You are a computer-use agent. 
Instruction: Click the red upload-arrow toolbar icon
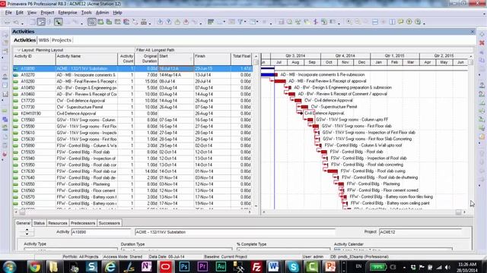coord(186,22)
